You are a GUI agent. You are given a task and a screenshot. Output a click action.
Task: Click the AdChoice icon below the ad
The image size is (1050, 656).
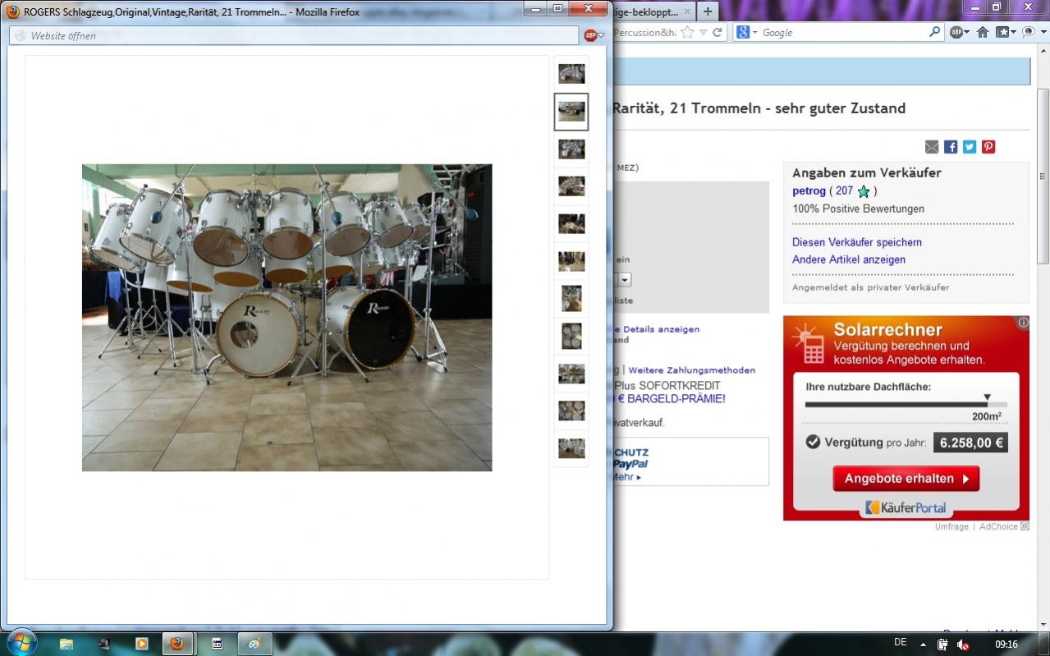[1025, 527]
